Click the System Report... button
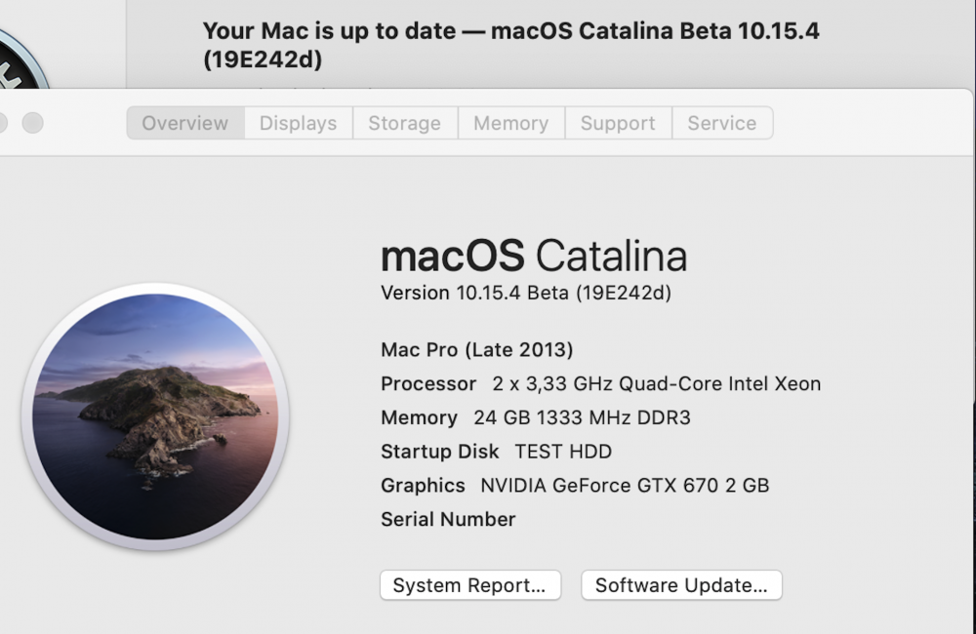976x634 pixels. (x=470, y=585)
